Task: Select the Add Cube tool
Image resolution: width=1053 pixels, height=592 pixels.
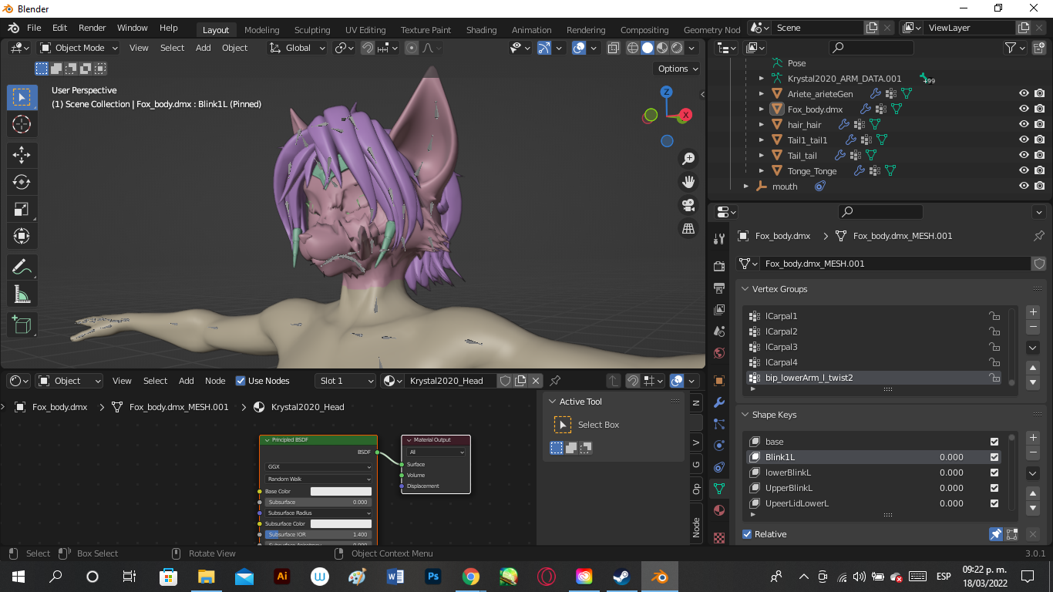Action: click(22, 325)
